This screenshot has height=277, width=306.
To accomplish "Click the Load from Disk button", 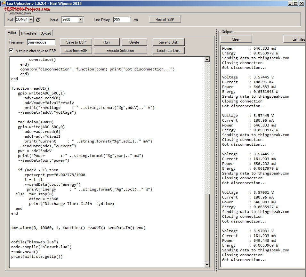I will [168, 51].
